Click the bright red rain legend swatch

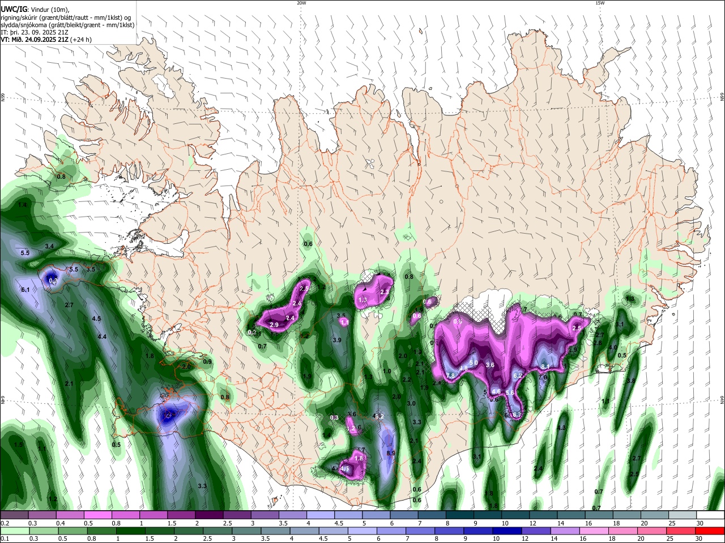(x=710, y=531)
